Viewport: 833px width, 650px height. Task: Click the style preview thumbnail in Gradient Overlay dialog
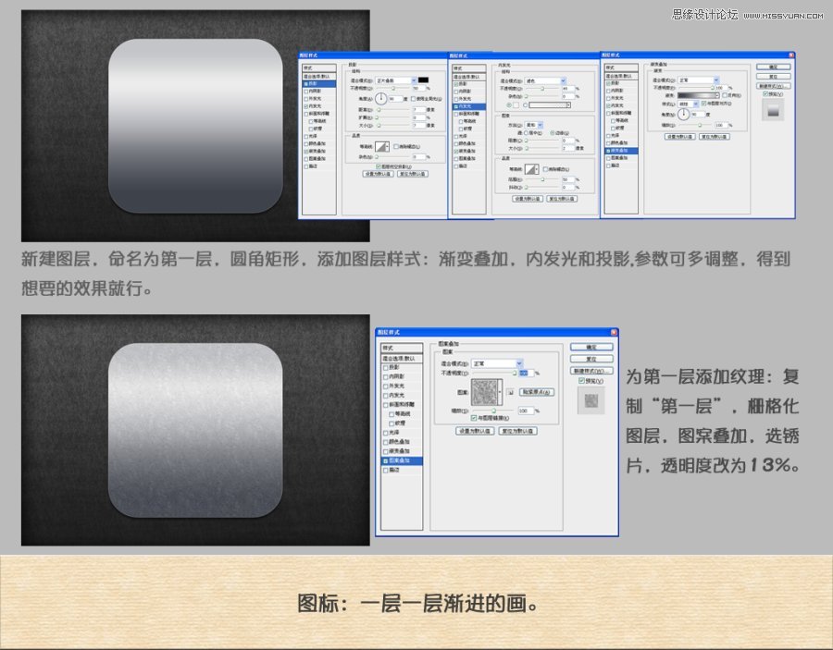pos(773,110)
